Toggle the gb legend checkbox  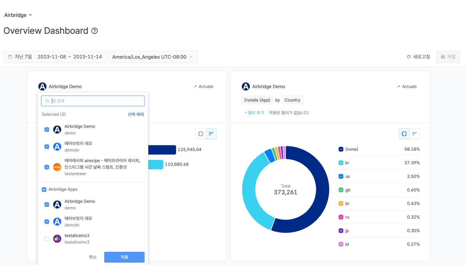click(341, 190)
